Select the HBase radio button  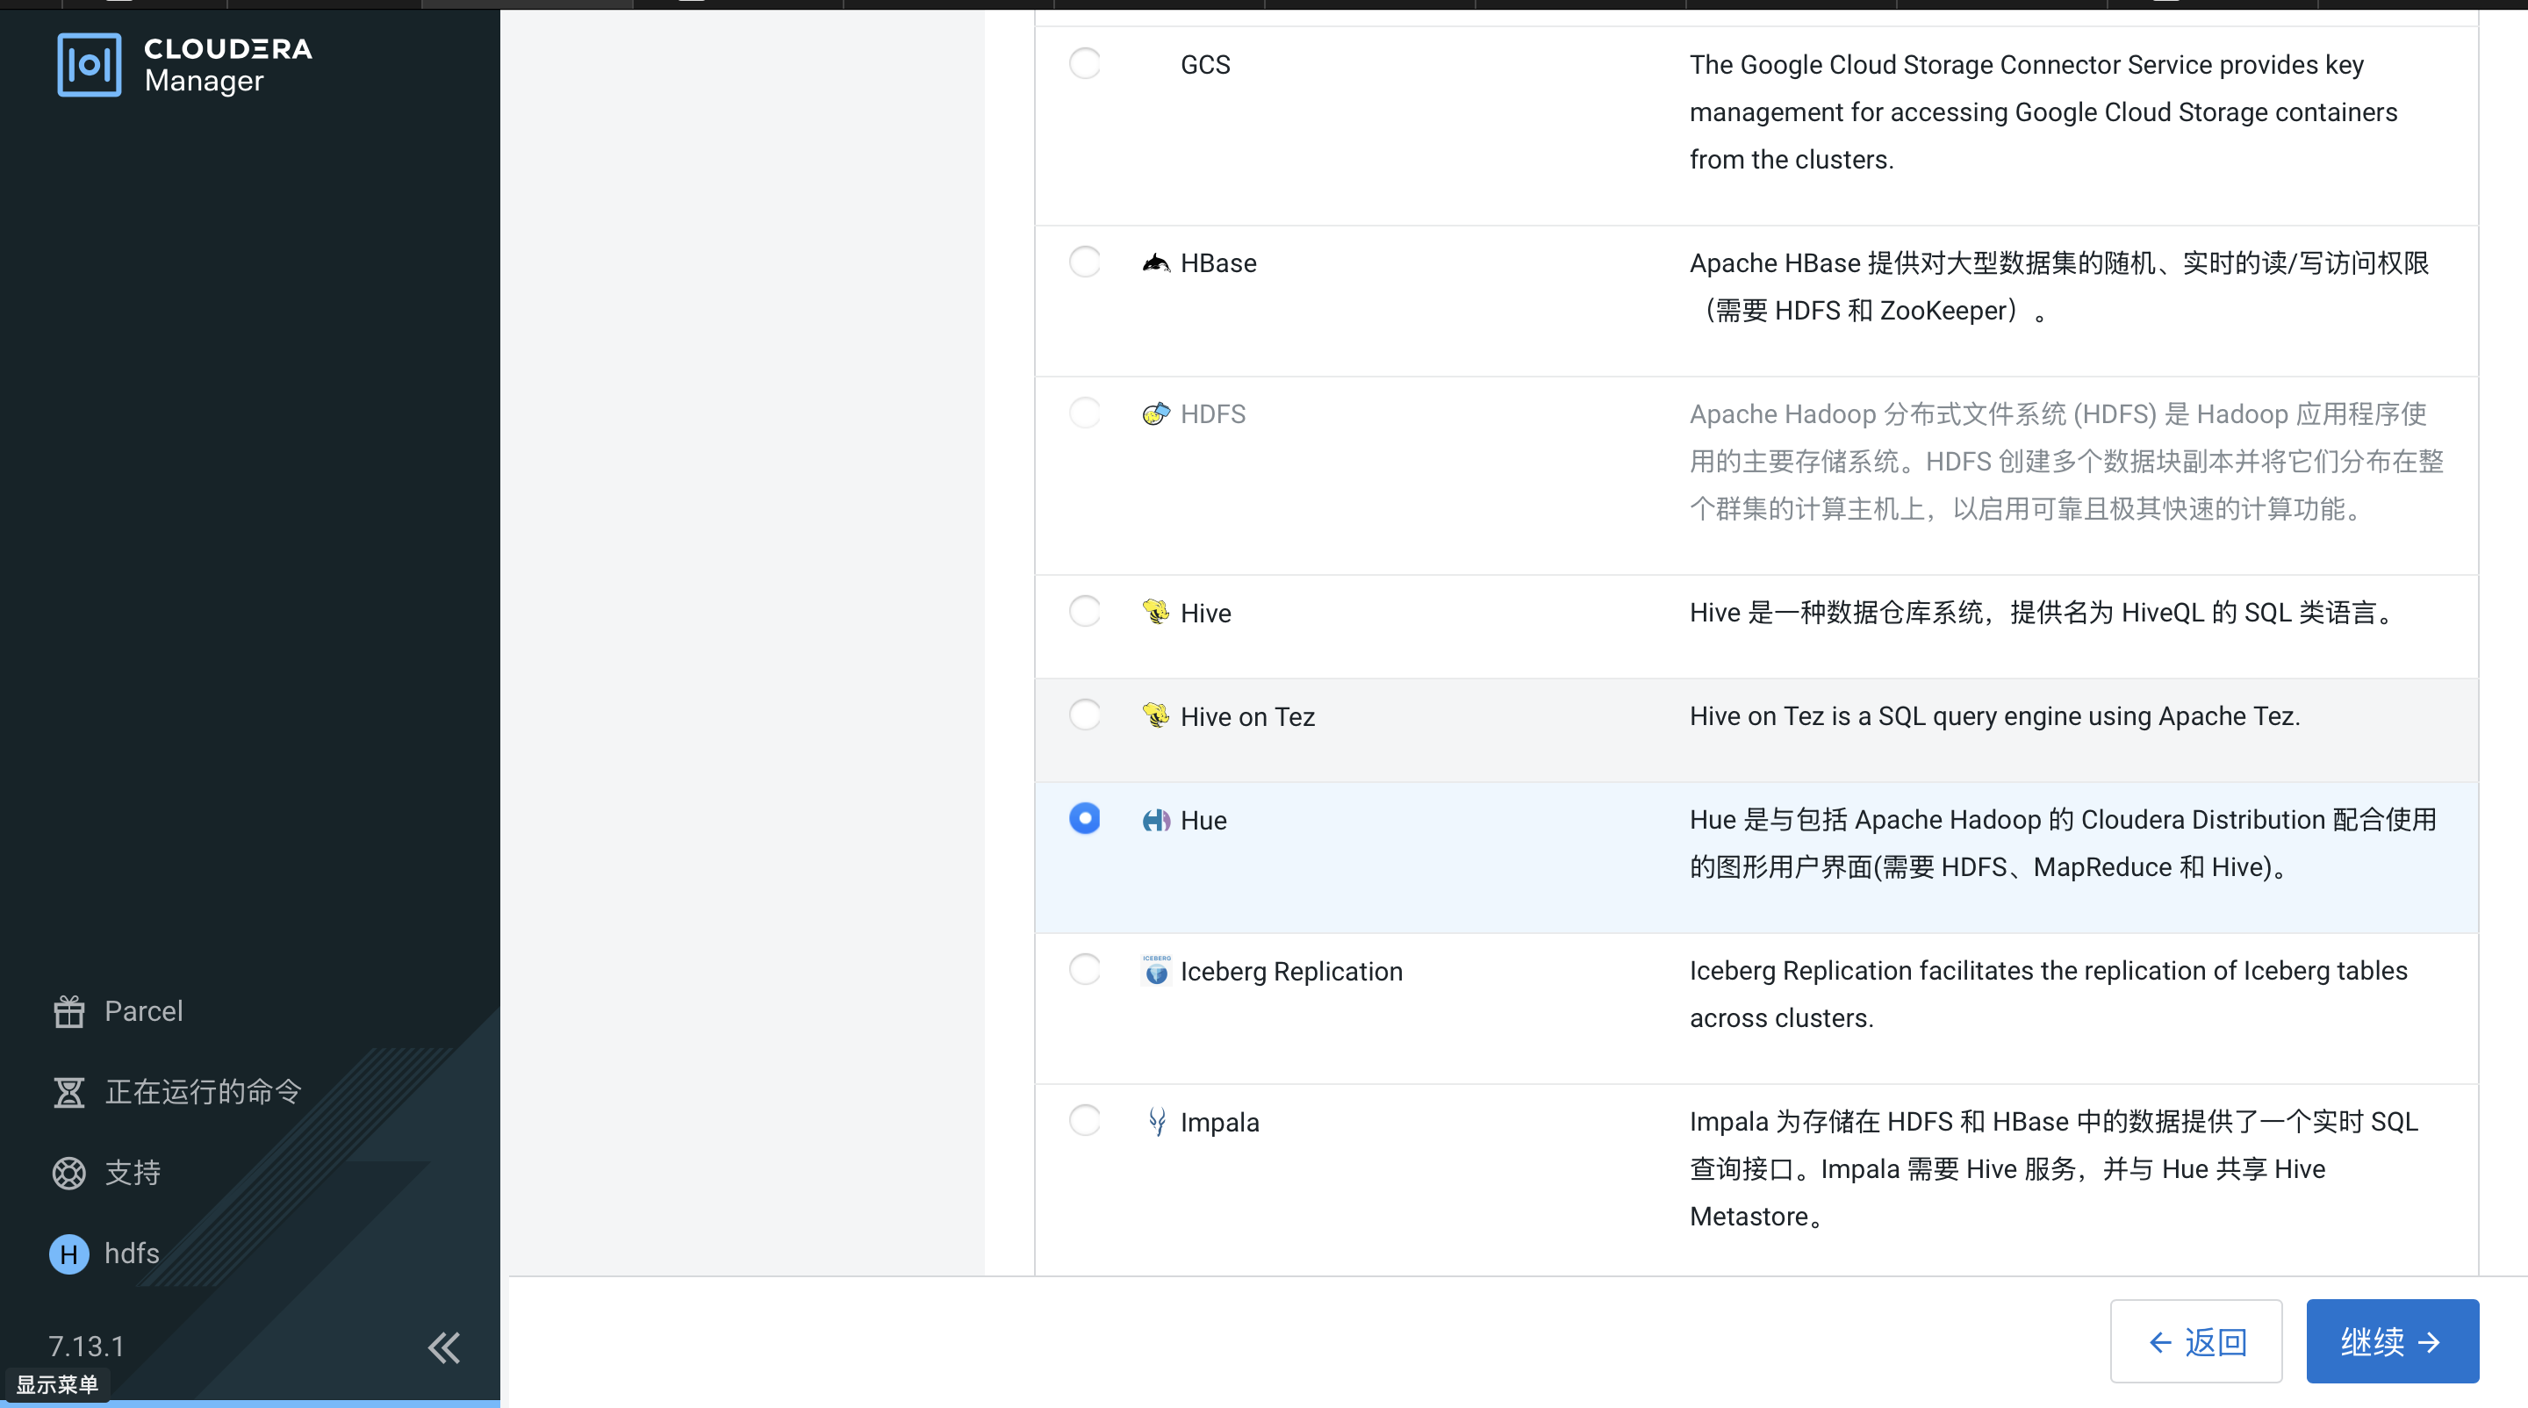coord(1084,262)
